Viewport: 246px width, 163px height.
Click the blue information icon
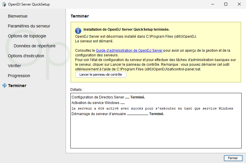(x=78, y=31)
